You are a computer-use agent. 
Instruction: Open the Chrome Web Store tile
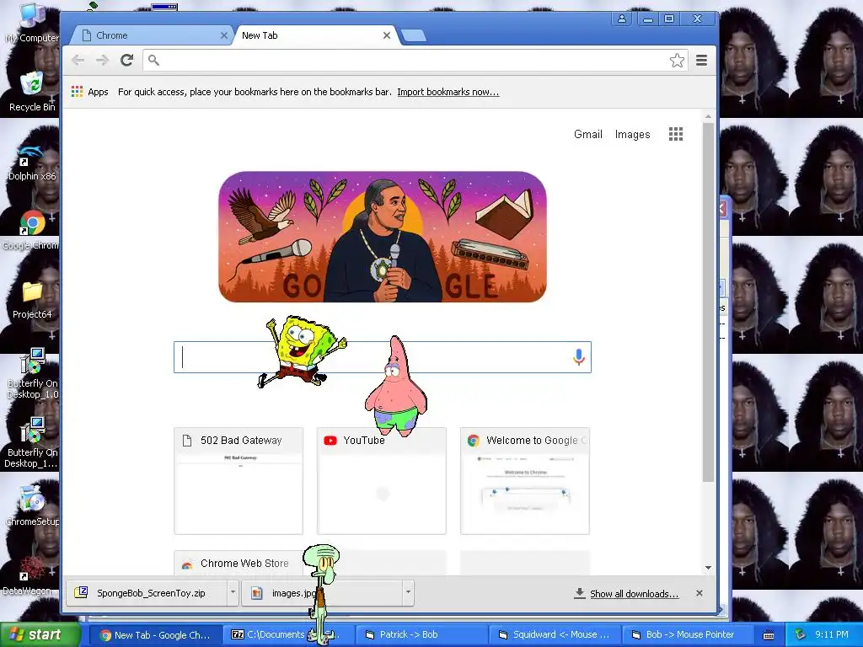tap(239, 564)
